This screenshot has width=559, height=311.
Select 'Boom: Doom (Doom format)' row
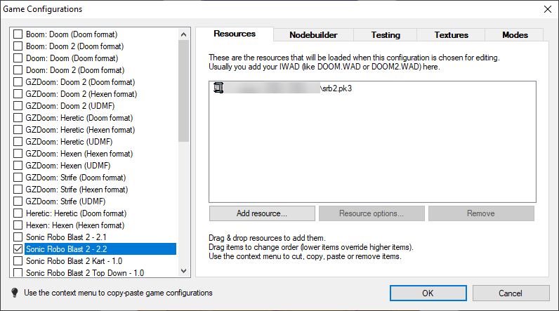(x=72, y=34)
